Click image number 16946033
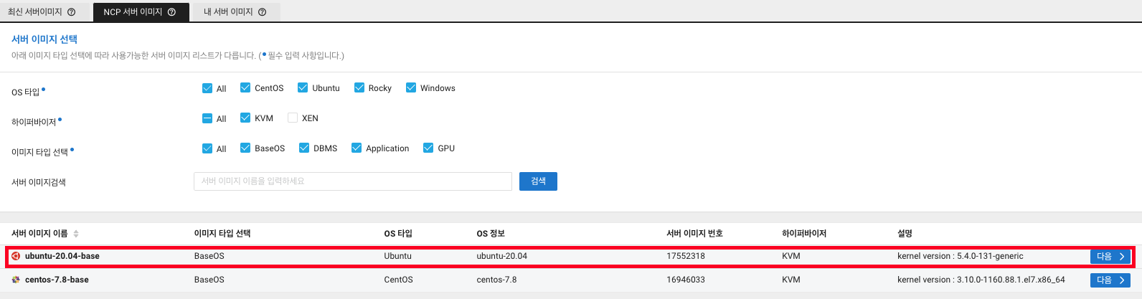The width and height of the screenshot is (1142, 299). click(686, 280)
